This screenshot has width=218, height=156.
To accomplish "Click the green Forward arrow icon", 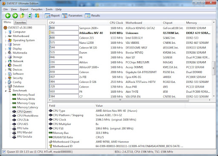I will [15, 16].
